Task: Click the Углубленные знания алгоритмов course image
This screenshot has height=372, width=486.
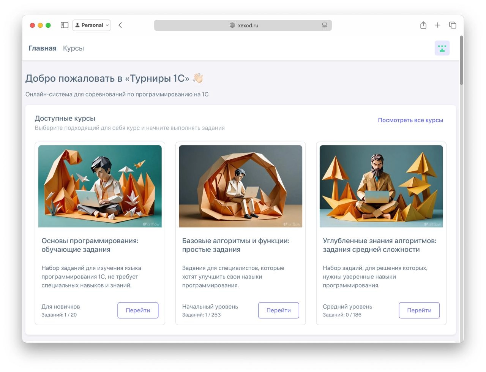Action: pyautogui.click(x=381, y=186)
